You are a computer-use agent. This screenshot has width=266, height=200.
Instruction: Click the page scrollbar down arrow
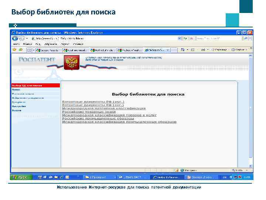click(250, 166)
